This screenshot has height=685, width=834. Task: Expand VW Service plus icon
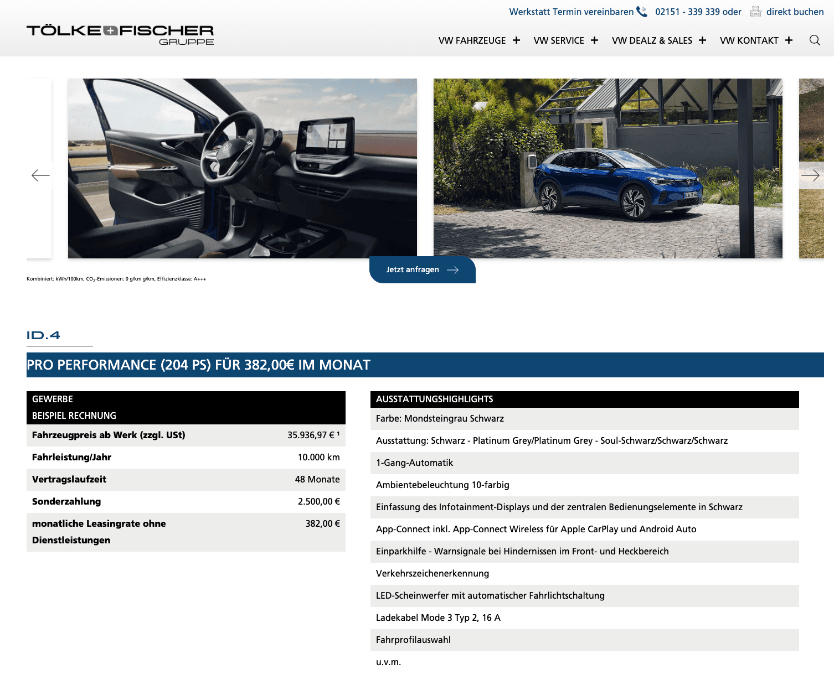(x=594, y=40)
